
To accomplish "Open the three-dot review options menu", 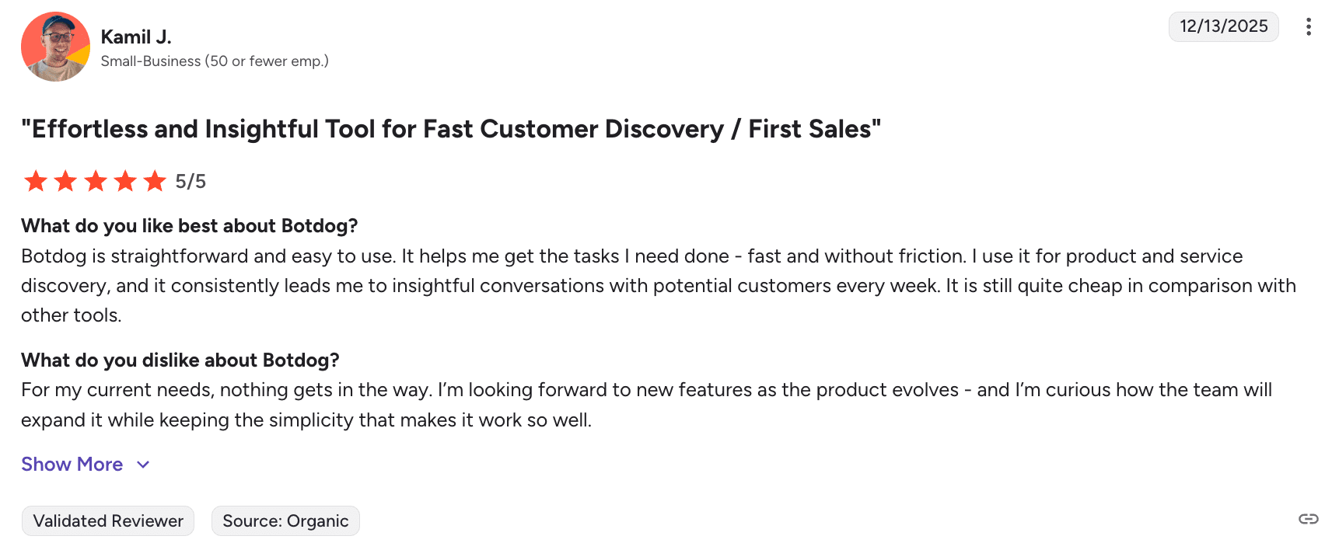I will click(1309, 27).
